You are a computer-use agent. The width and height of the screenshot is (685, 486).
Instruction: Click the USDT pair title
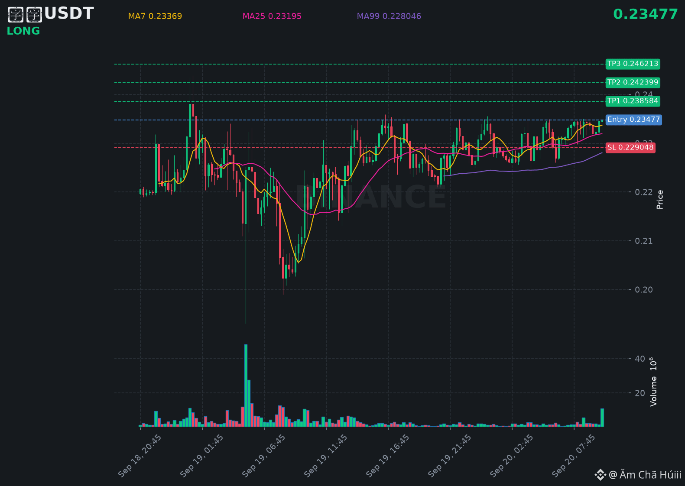[x=51, y=14]
